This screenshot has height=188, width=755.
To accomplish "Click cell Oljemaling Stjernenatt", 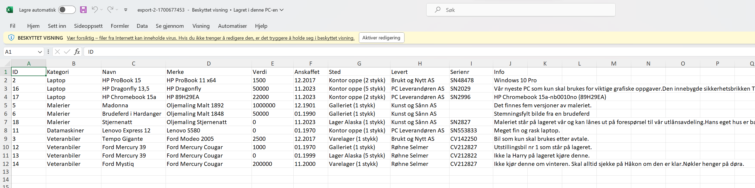I will (x=208, y=122).
